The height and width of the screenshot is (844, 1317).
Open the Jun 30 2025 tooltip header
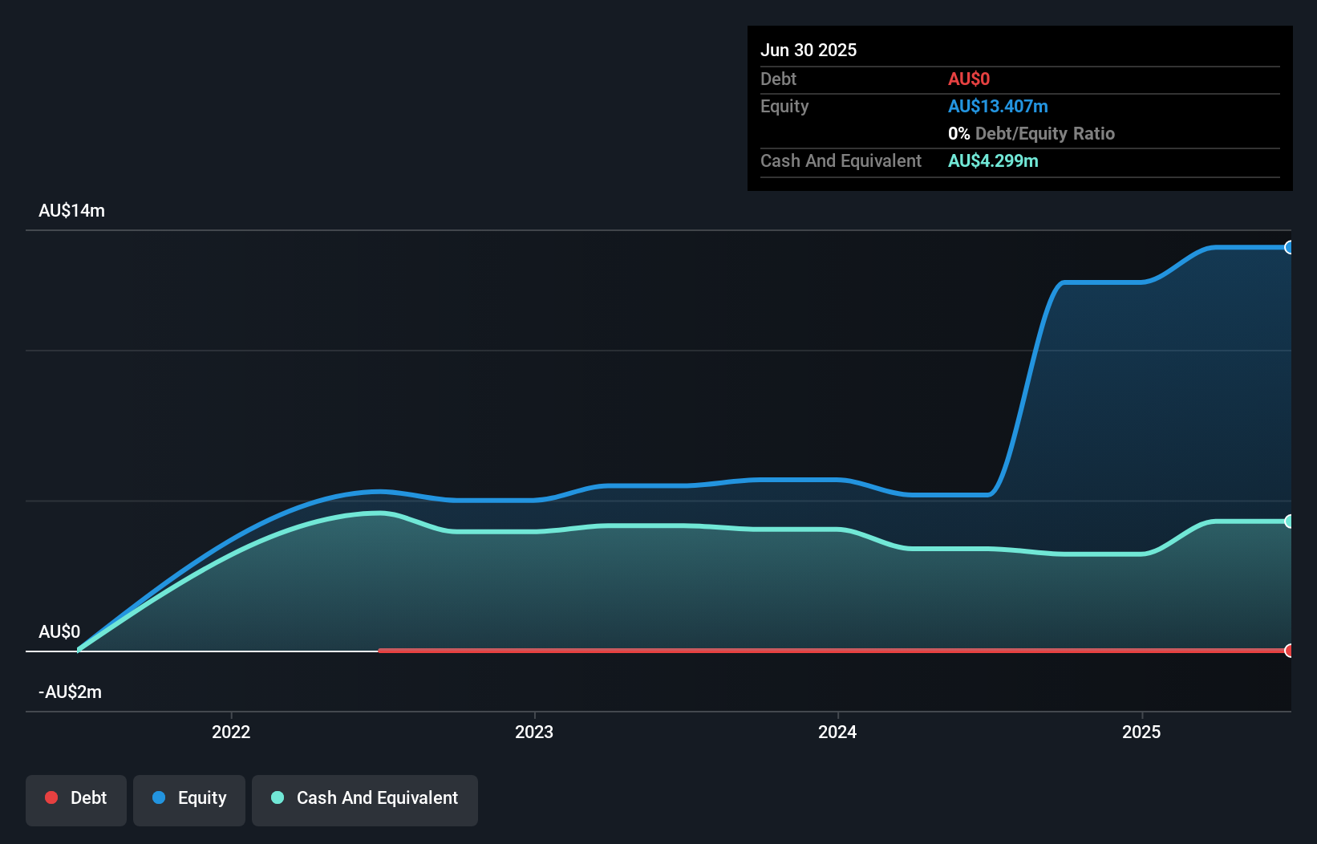(808, 50)
